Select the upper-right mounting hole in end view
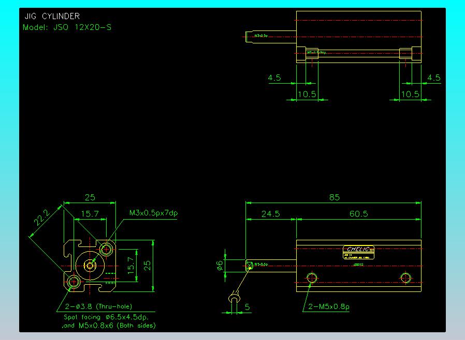This screenshot has width=465, height=340. (106, 250)
